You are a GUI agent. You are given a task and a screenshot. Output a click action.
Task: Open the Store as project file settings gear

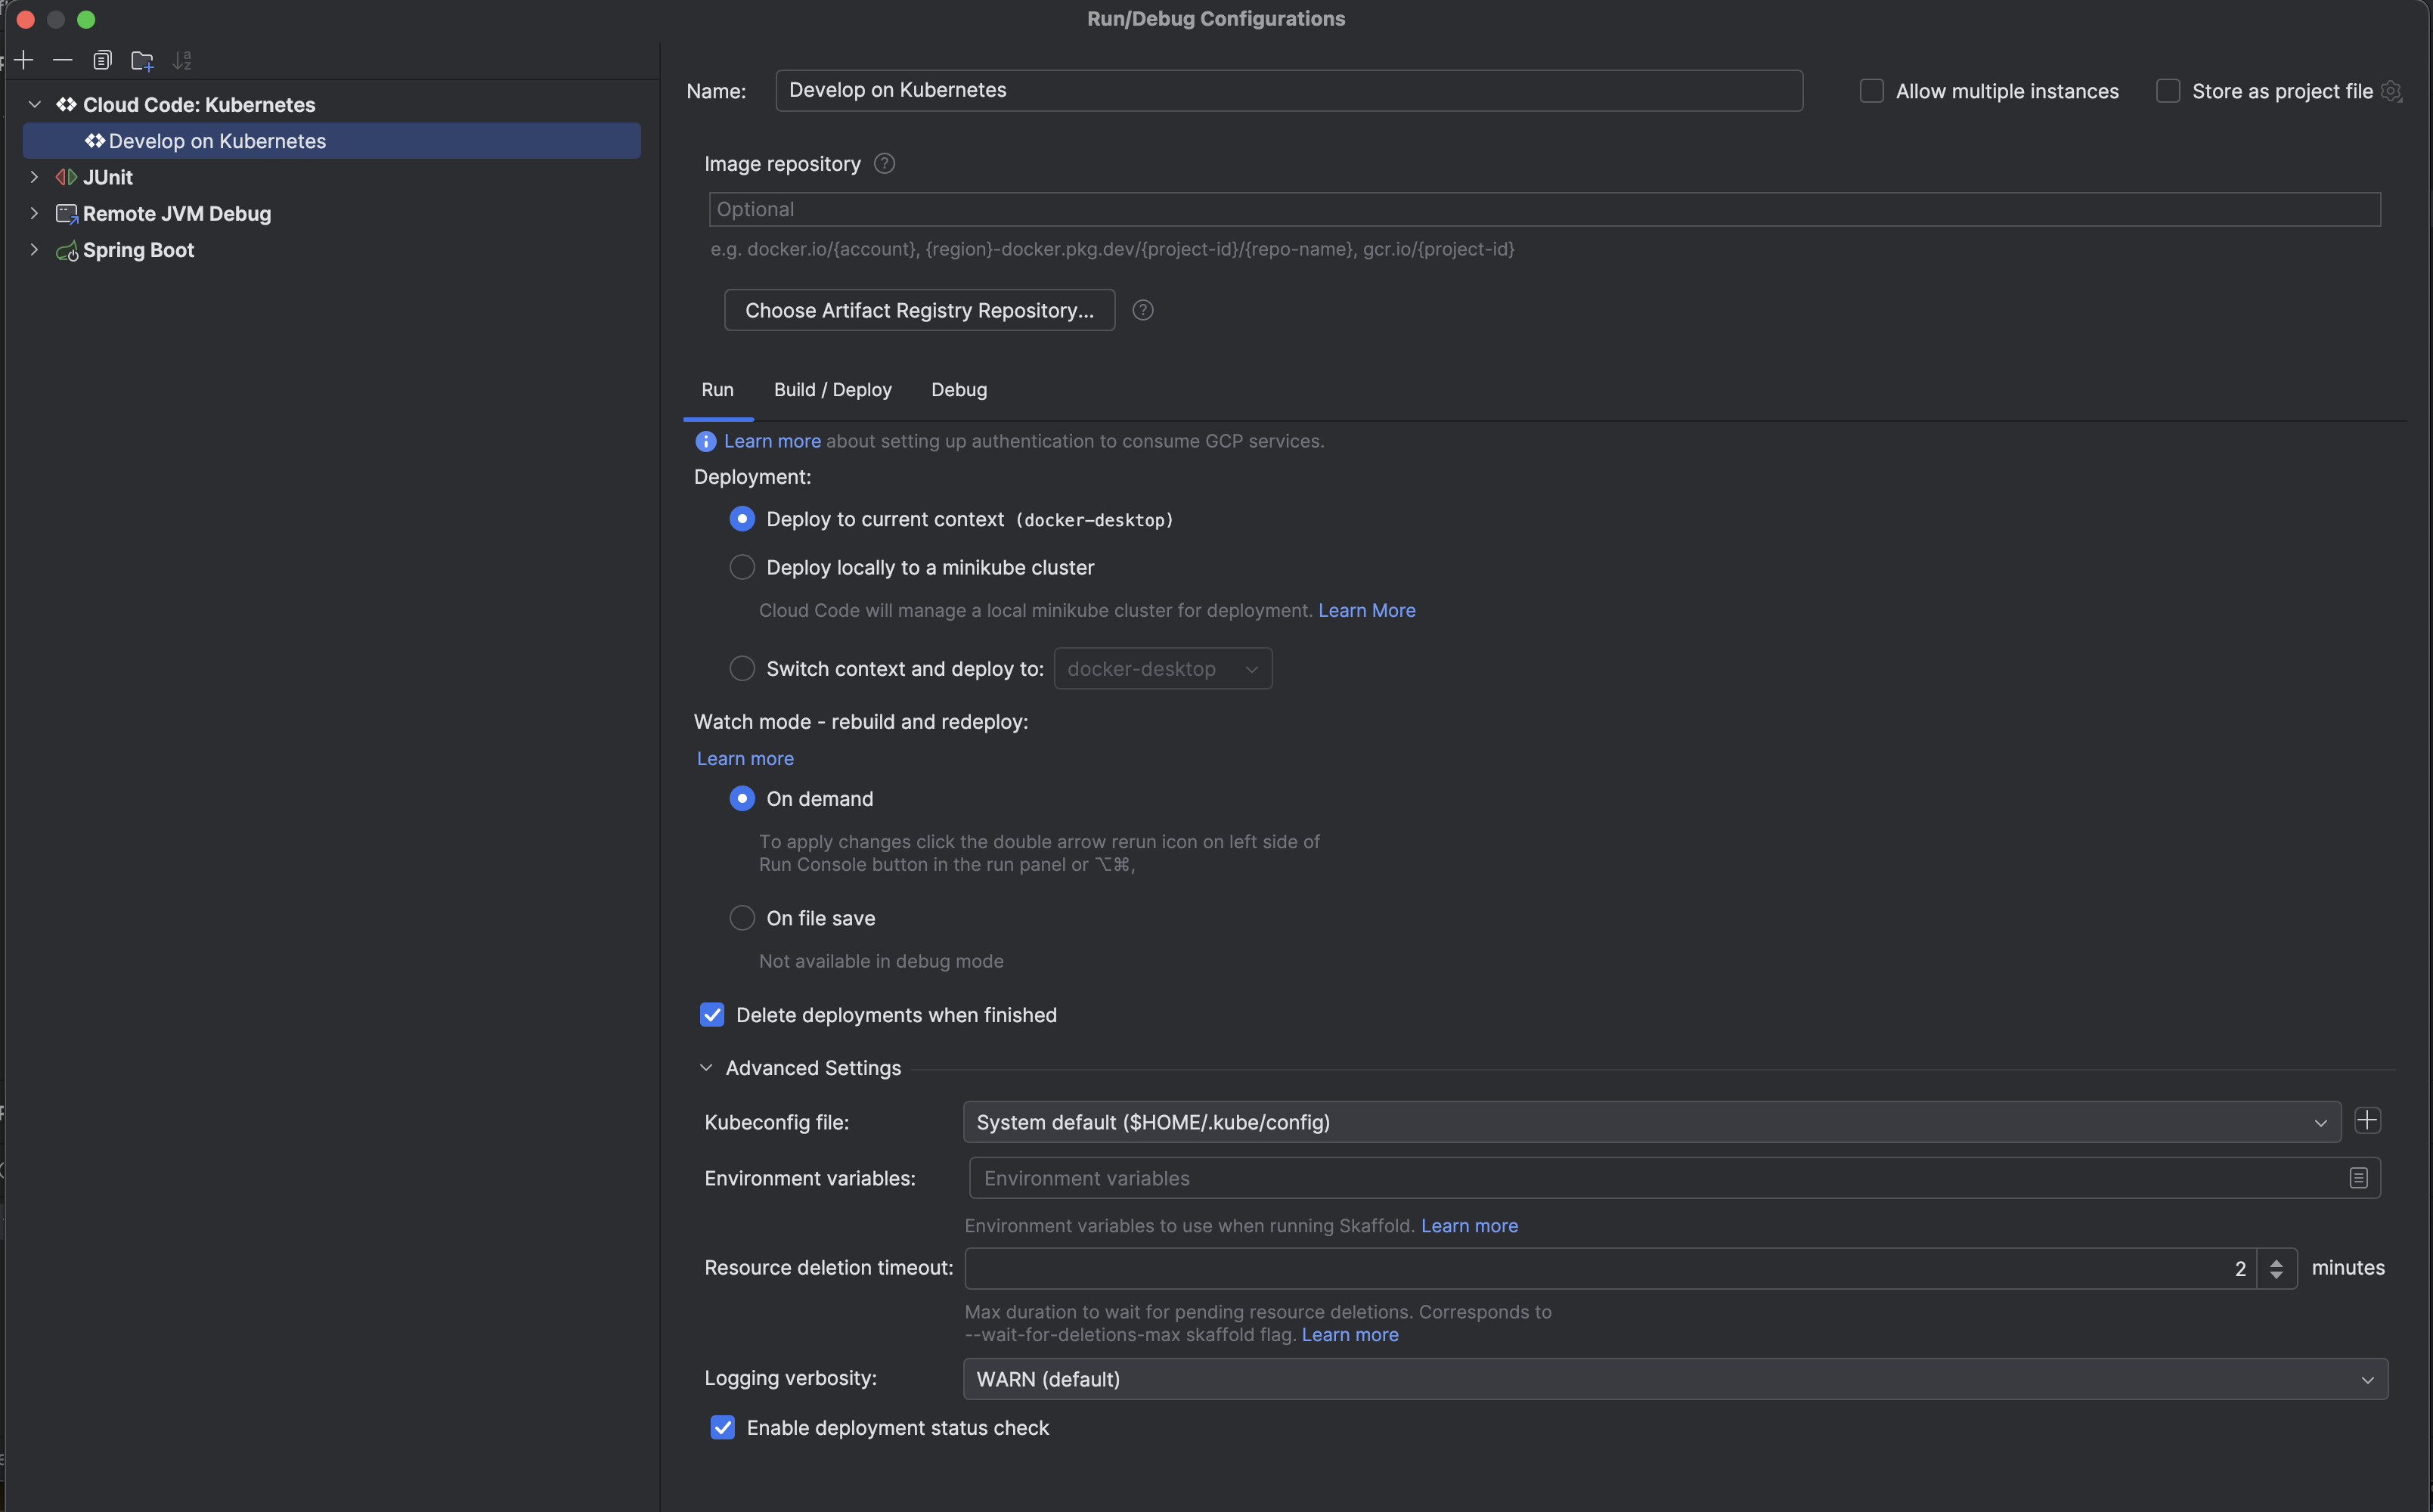[2392, 90]
